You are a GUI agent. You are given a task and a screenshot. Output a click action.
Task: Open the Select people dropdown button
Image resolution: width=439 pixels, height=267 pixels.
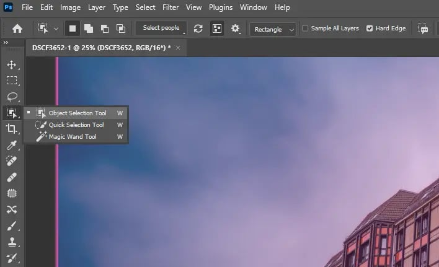[161, 28]
